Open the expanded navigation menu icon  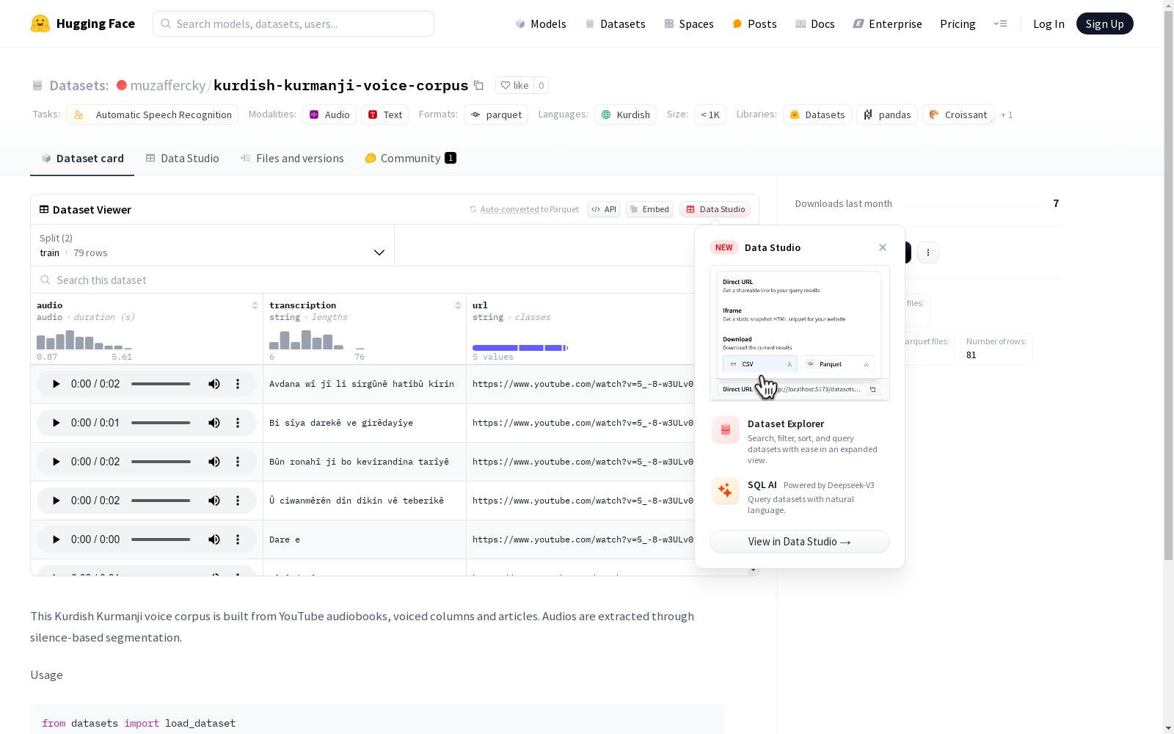(x=1000, y=23)
